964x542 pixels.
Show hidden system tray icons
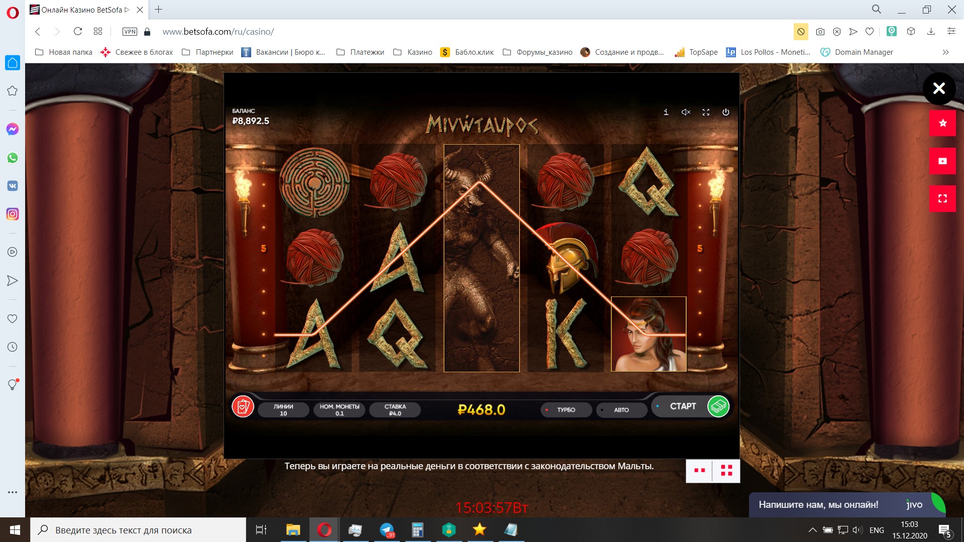(x=812, y=530)
